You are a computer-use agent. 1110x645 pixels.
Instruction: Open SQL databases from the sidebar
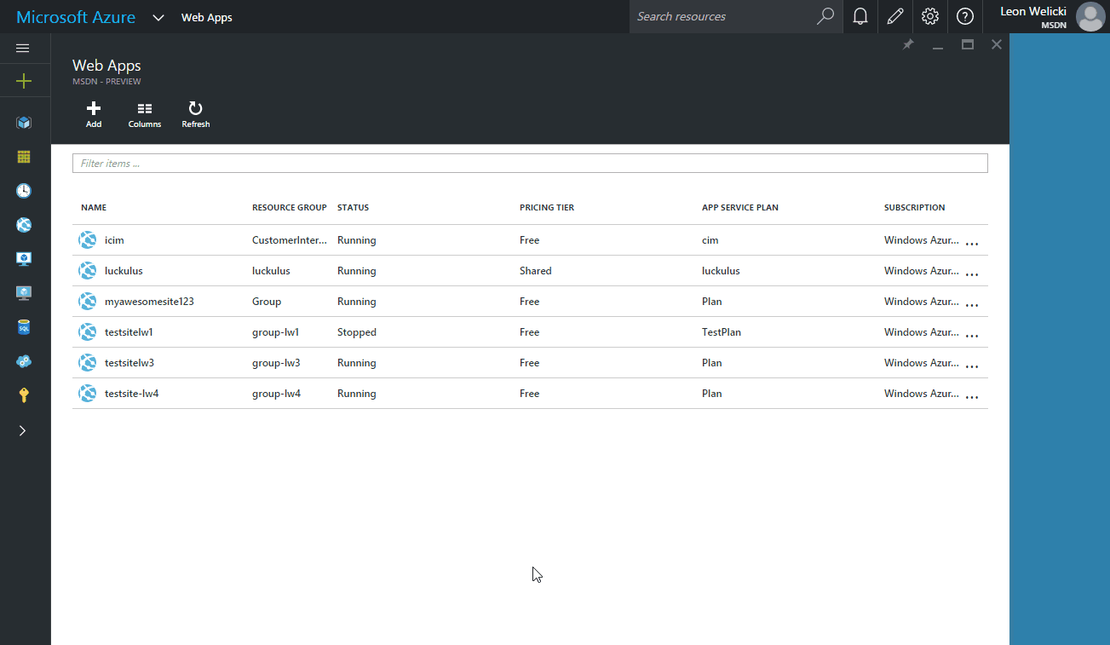pyautogui.click(x=23, y=326)
